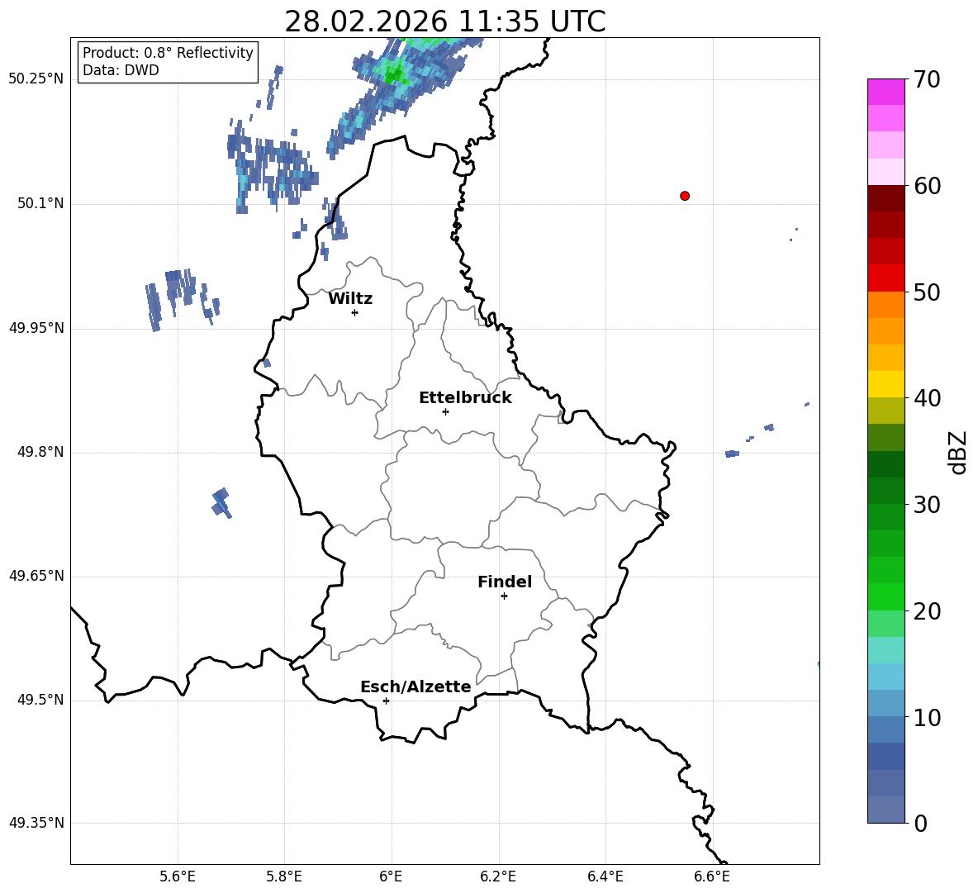
Task: Pick the magenta segment at colorbar top
Action: coord(886,93)
